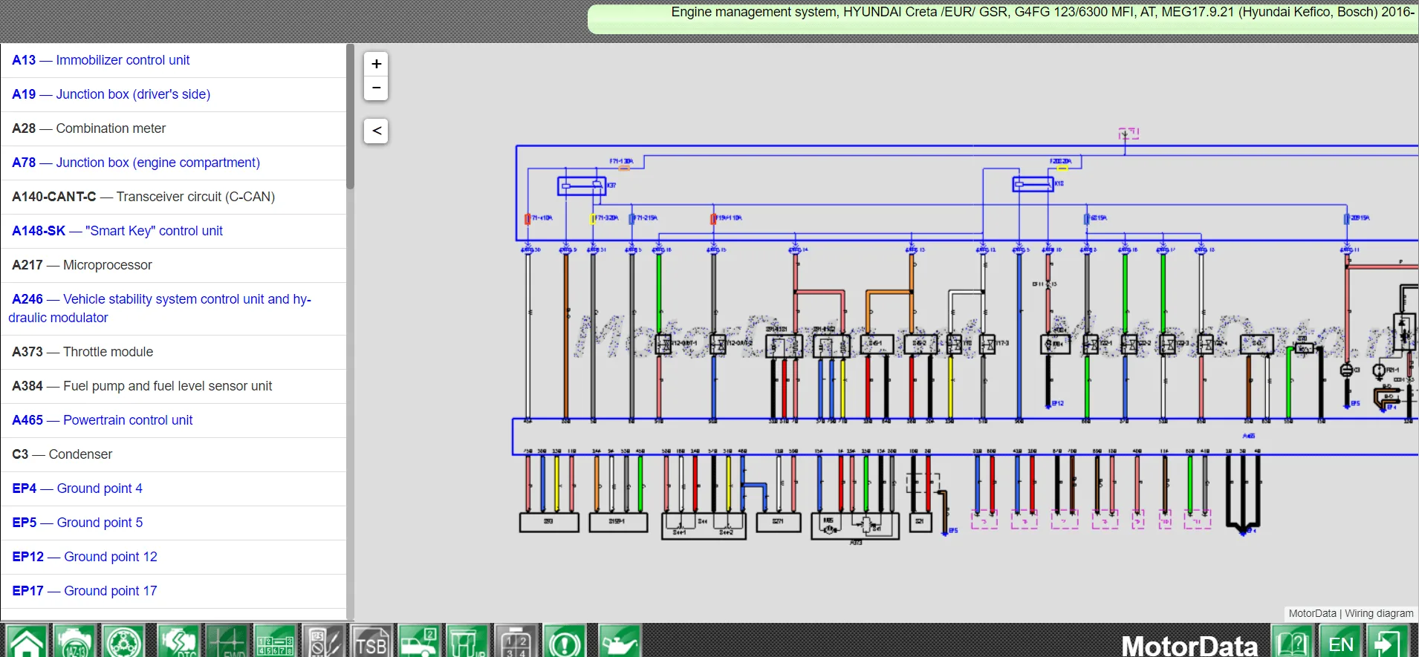1419x657 pixels.
Task: Open the DTC engine fault codes icon
Action: (x=178, y=641)
